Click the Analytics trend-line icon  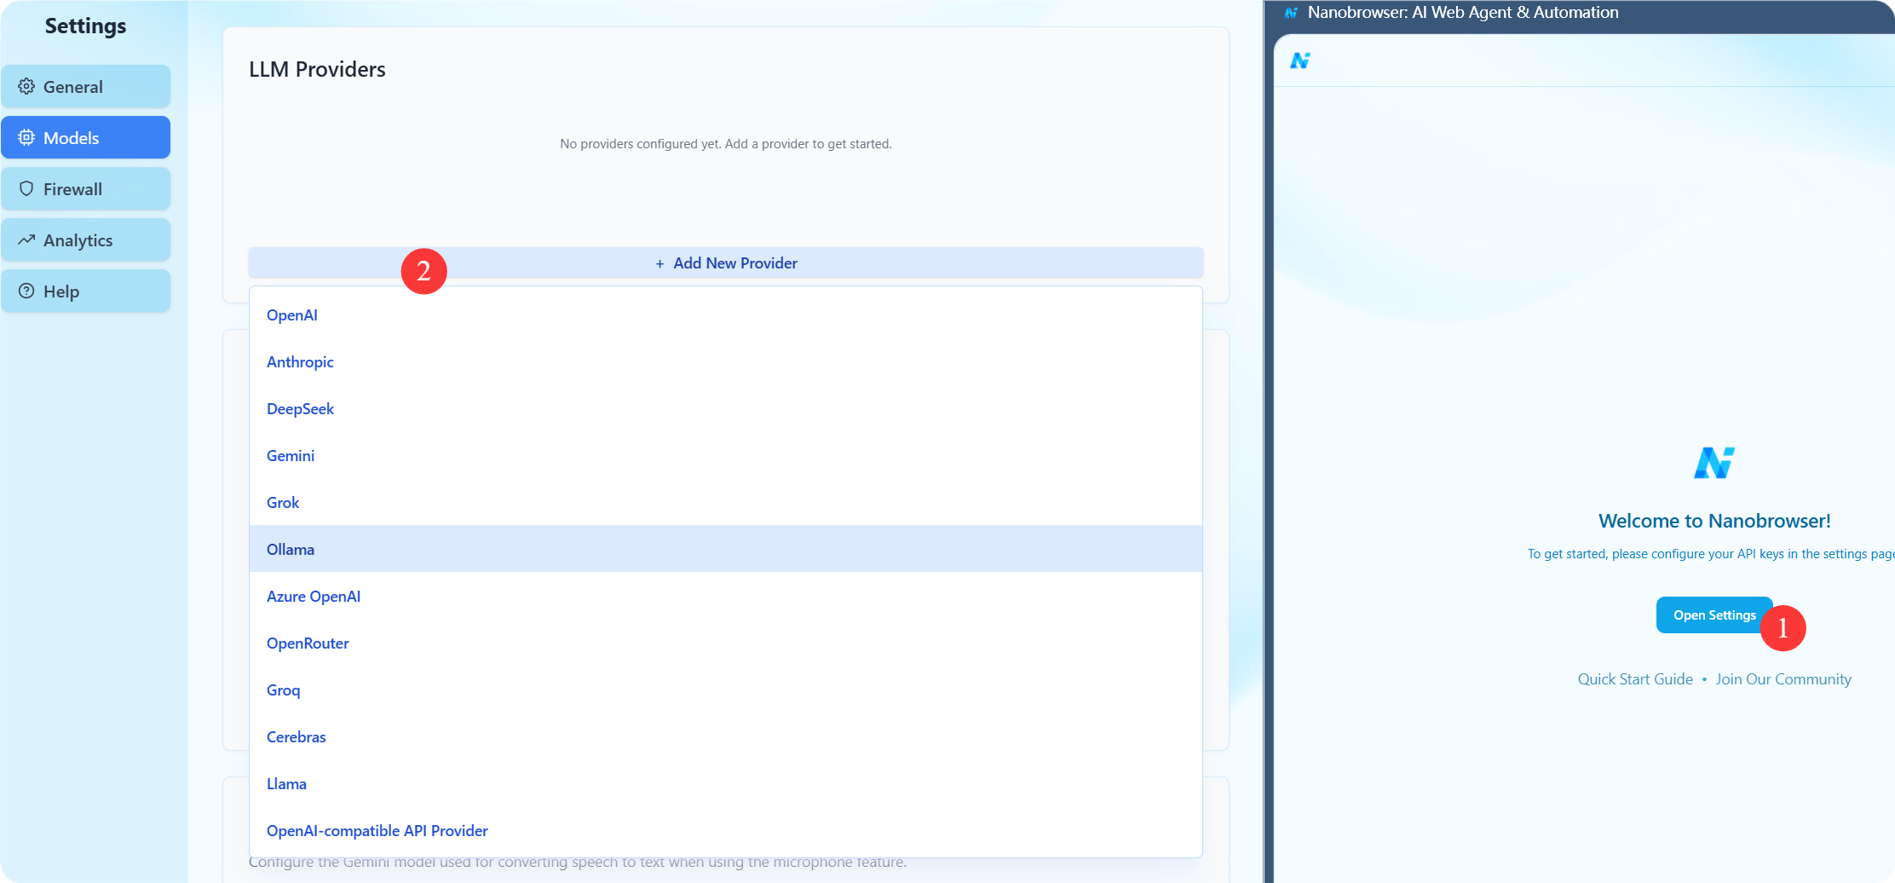(26, 240)
